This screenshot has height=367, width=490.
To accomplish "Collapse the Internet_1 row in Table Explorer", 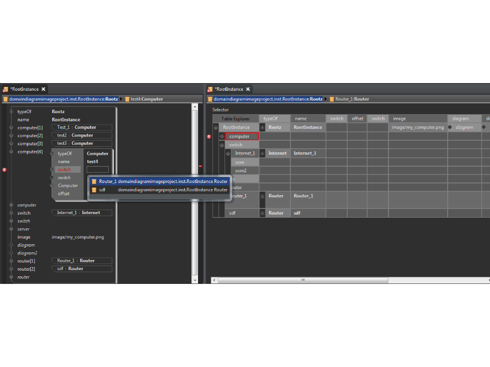I will [228, 153].
